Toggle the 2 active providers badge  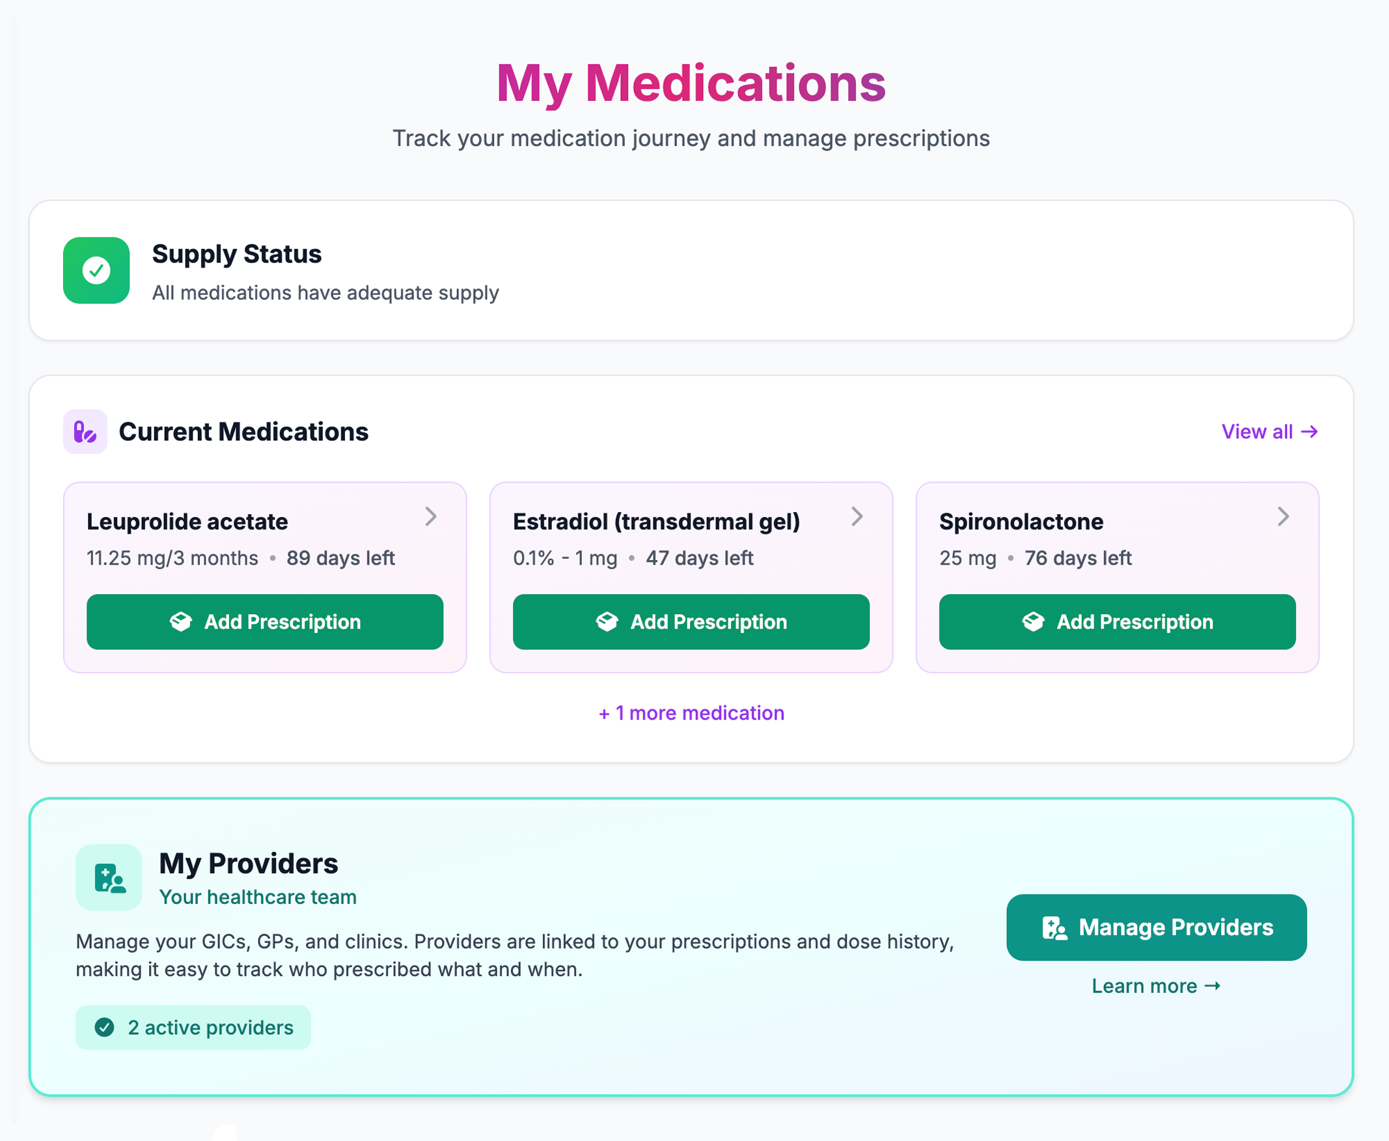193,1027
